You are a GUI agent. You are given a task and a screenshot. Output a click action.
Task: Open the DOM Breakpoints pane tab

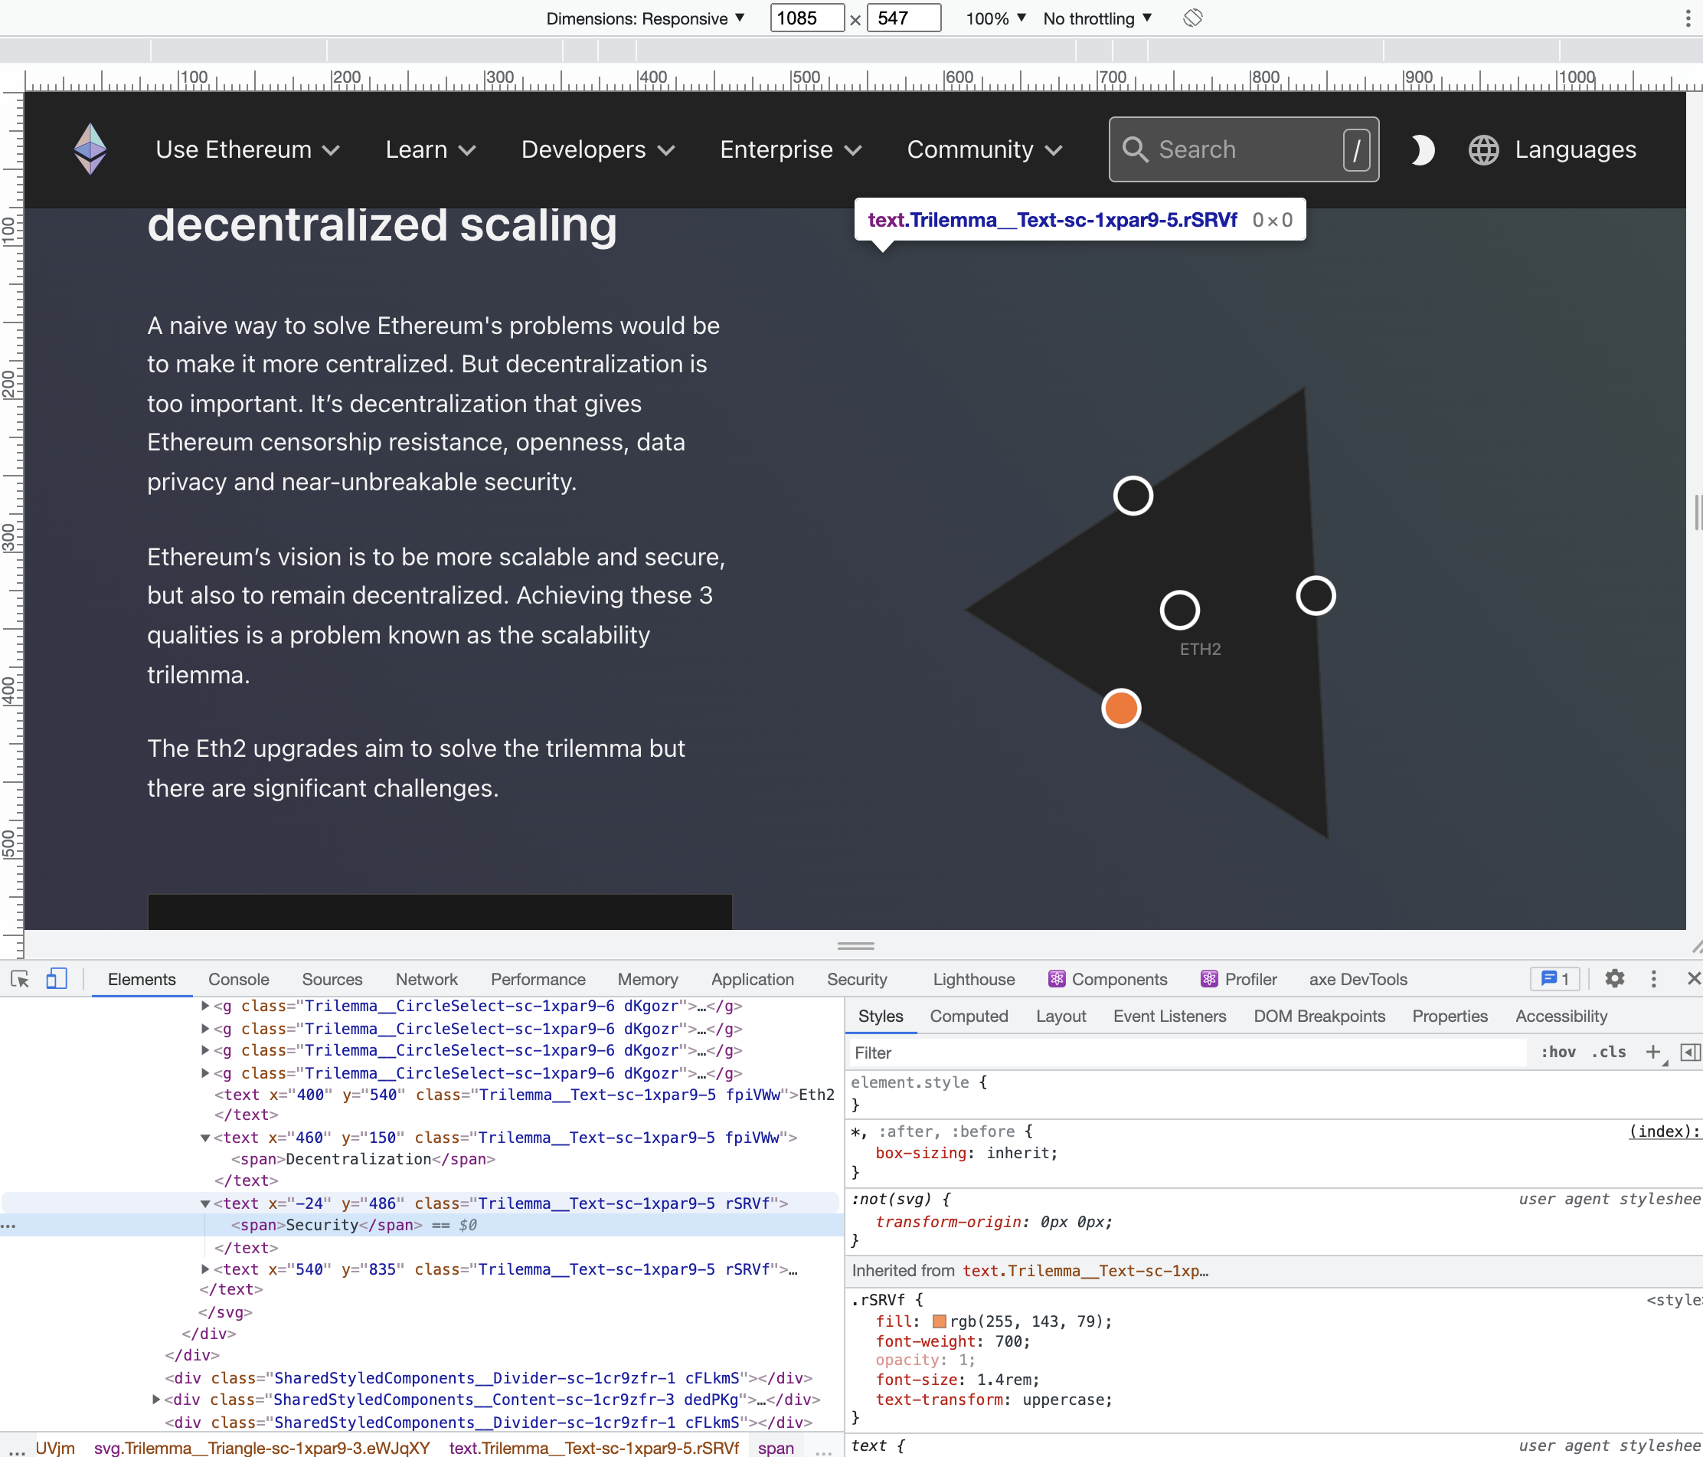(1319, 1016)
